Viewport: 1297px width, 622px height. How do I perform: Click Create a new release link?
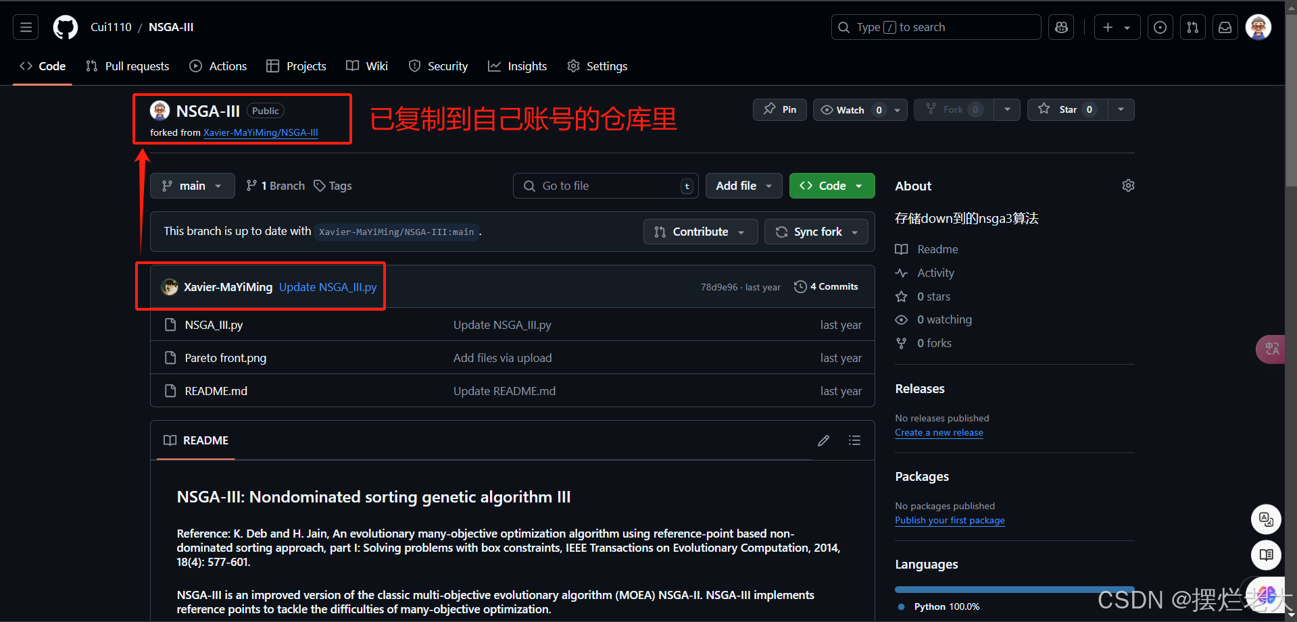[x=939, y=432]
